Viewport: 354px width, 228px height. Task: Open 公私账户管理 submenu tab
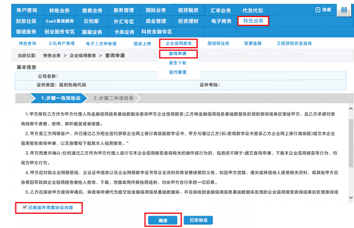point(61,43)
